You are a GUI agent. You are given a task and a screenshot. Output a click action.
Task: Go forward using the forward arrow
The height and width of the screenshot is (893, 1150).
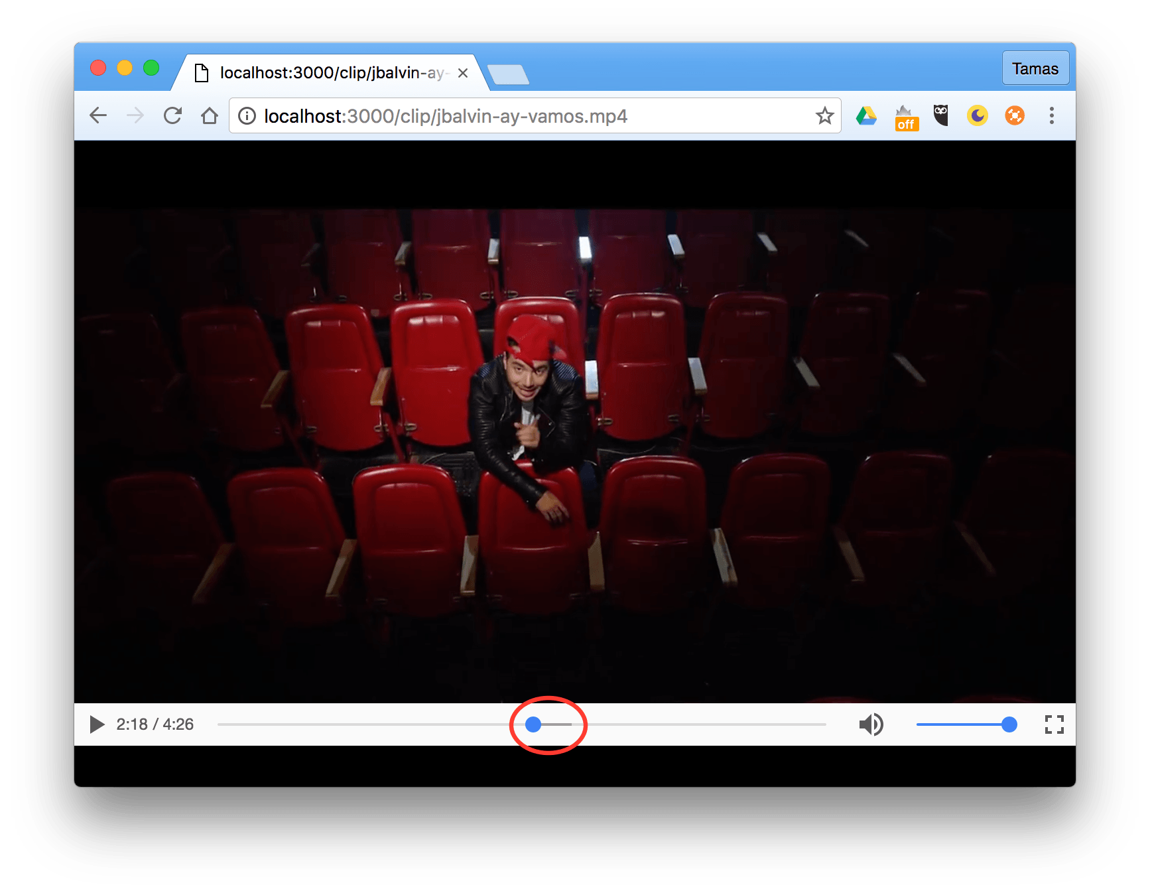(x=135, y=115)
